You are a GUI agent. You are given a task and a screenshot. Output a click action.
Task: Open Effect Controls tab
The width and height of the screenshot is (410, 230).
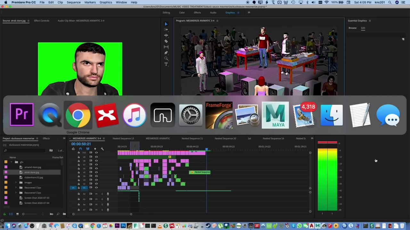(x=42, y=21)
